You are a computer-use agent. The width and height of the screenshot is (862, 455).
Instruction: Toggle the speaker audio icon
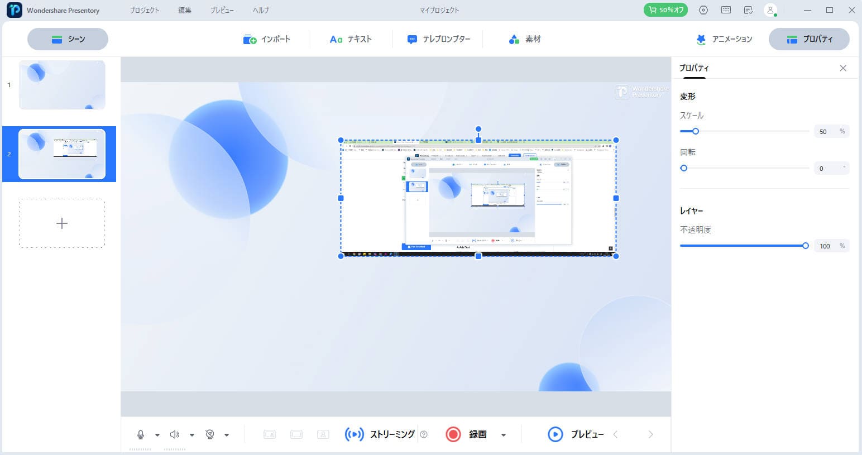tap(175, 434)
